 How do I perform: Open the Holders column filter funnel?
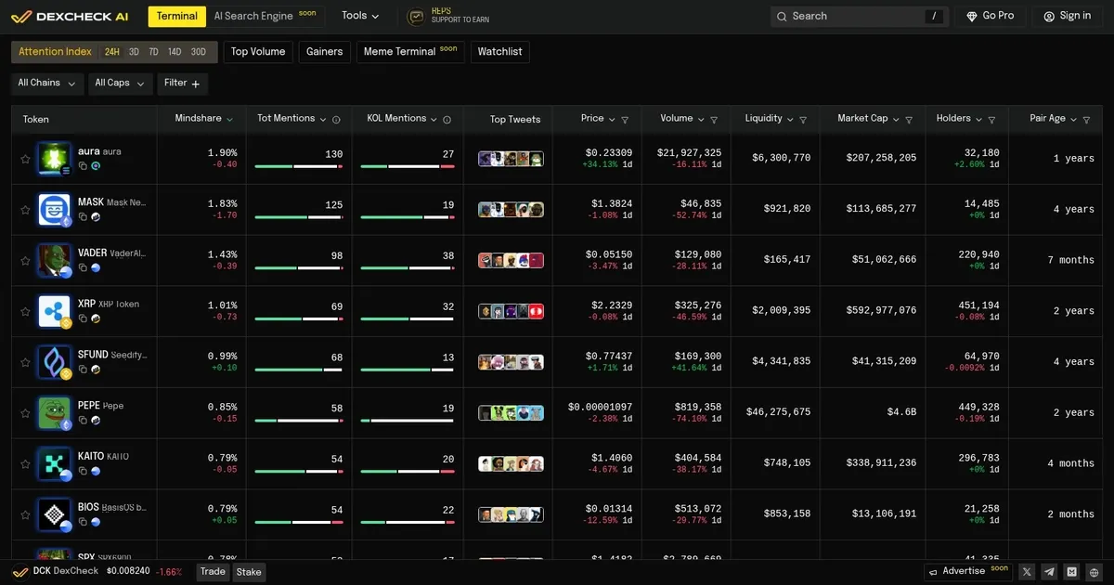click(991, 120)
